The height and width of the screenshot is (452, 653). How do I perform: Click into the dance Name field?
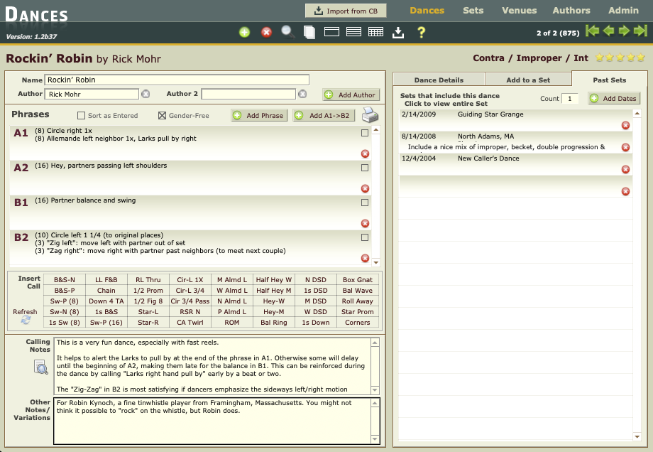[x=177, y=80]
